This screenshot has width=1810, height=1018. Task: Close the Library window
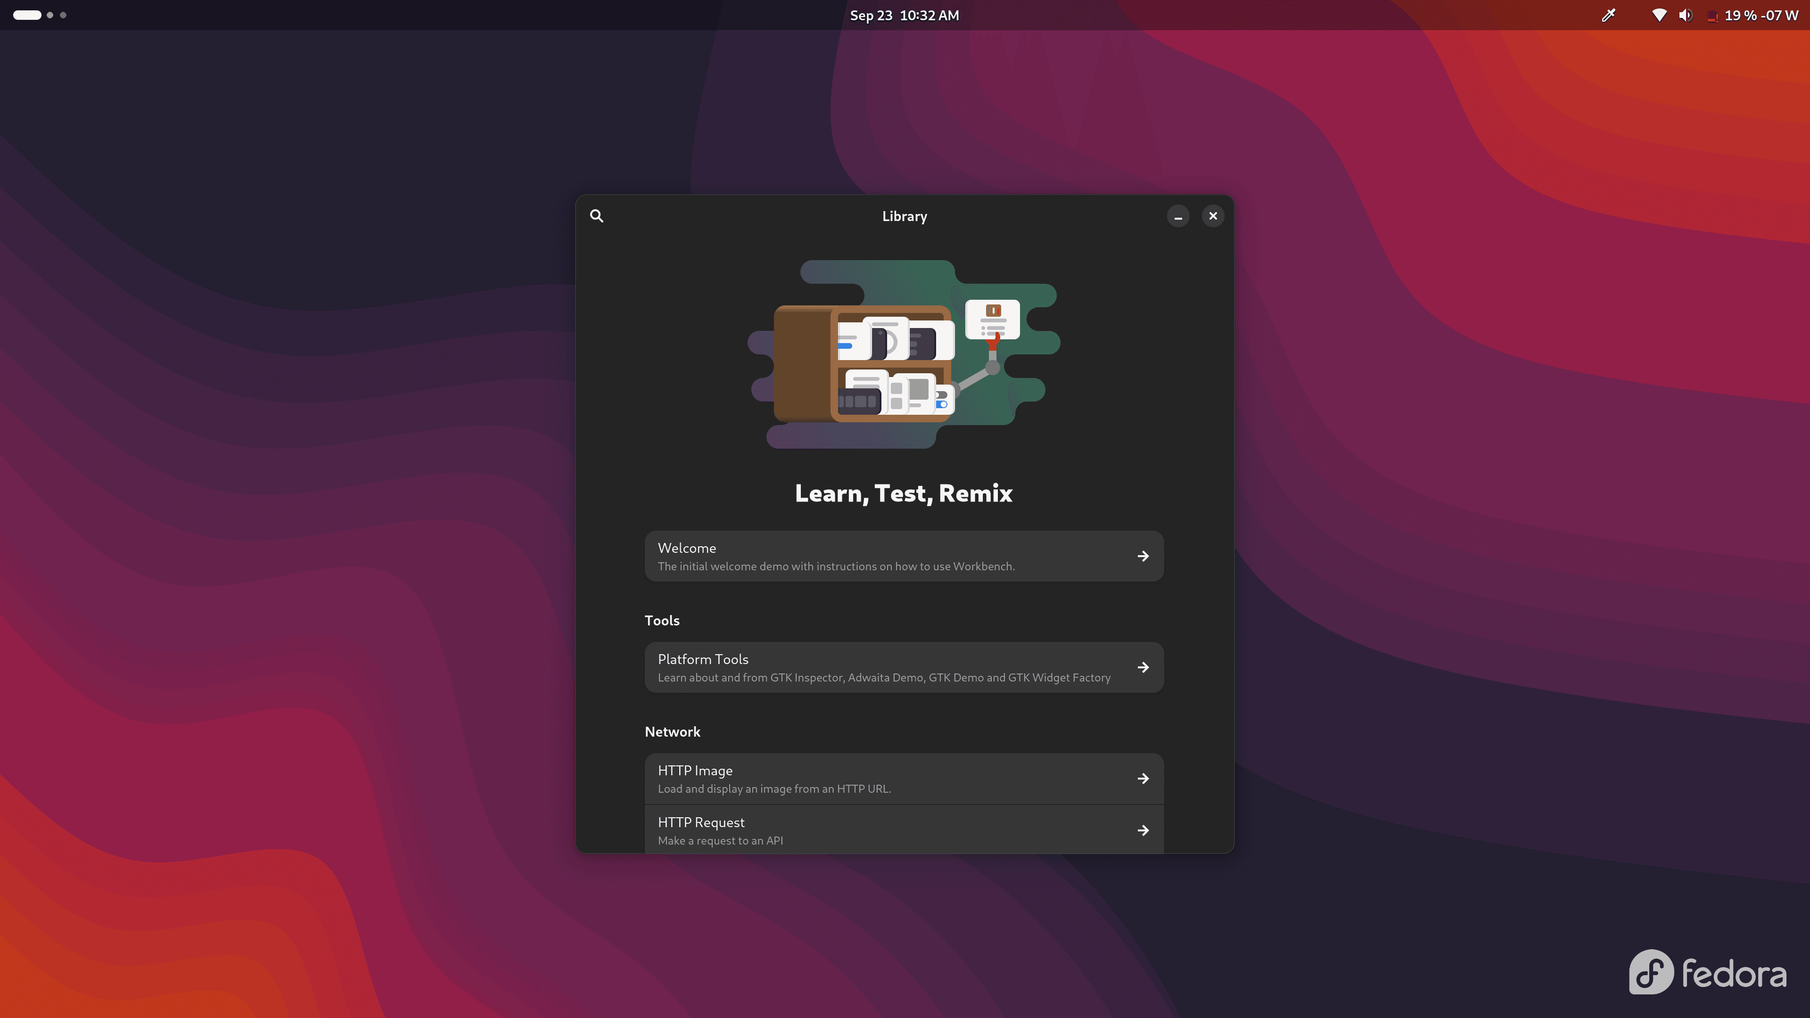(1213, 216)
